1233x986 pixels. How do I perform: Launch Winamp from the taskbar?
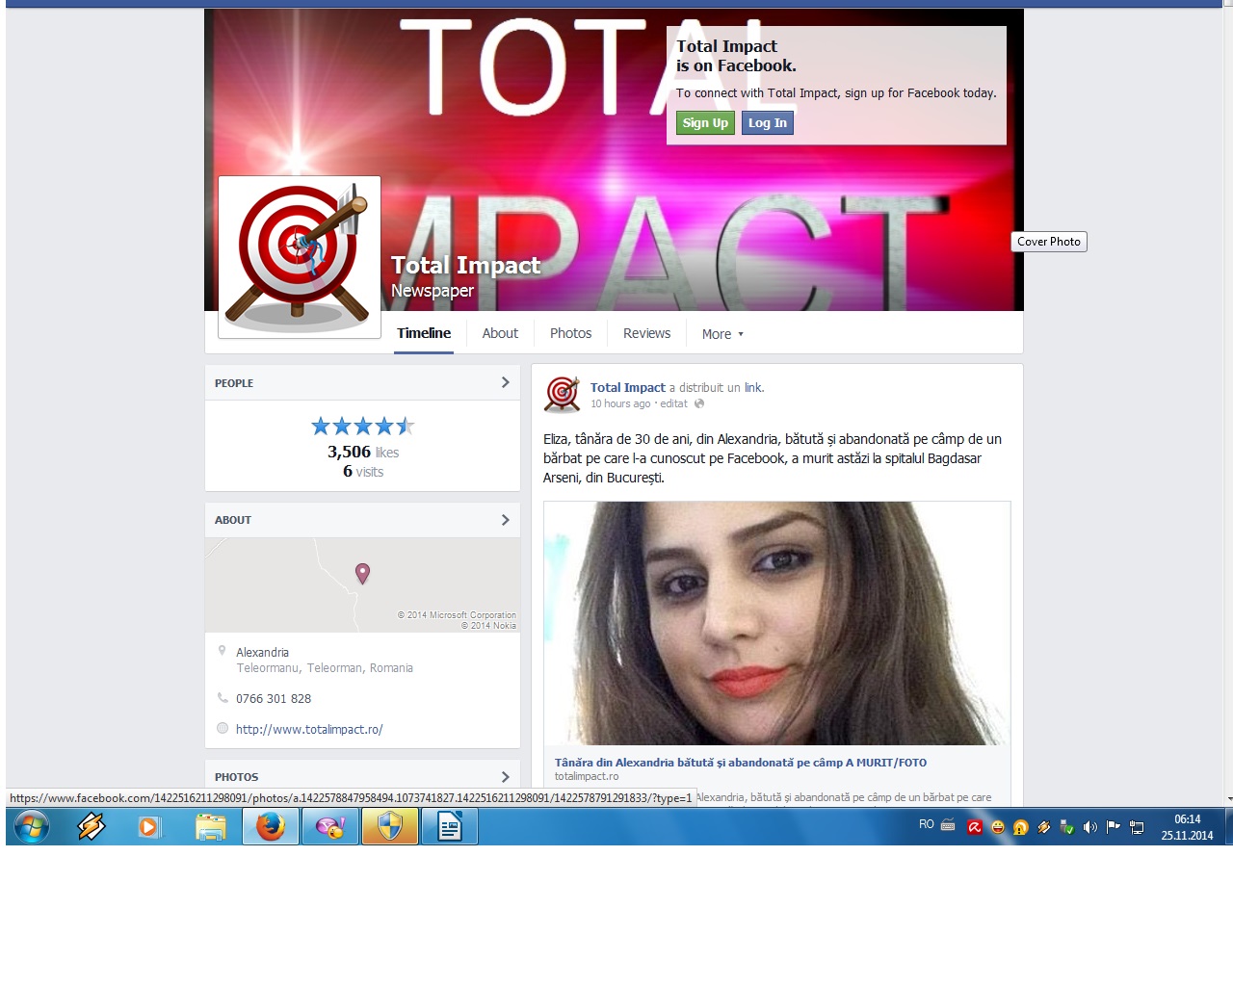92,826
